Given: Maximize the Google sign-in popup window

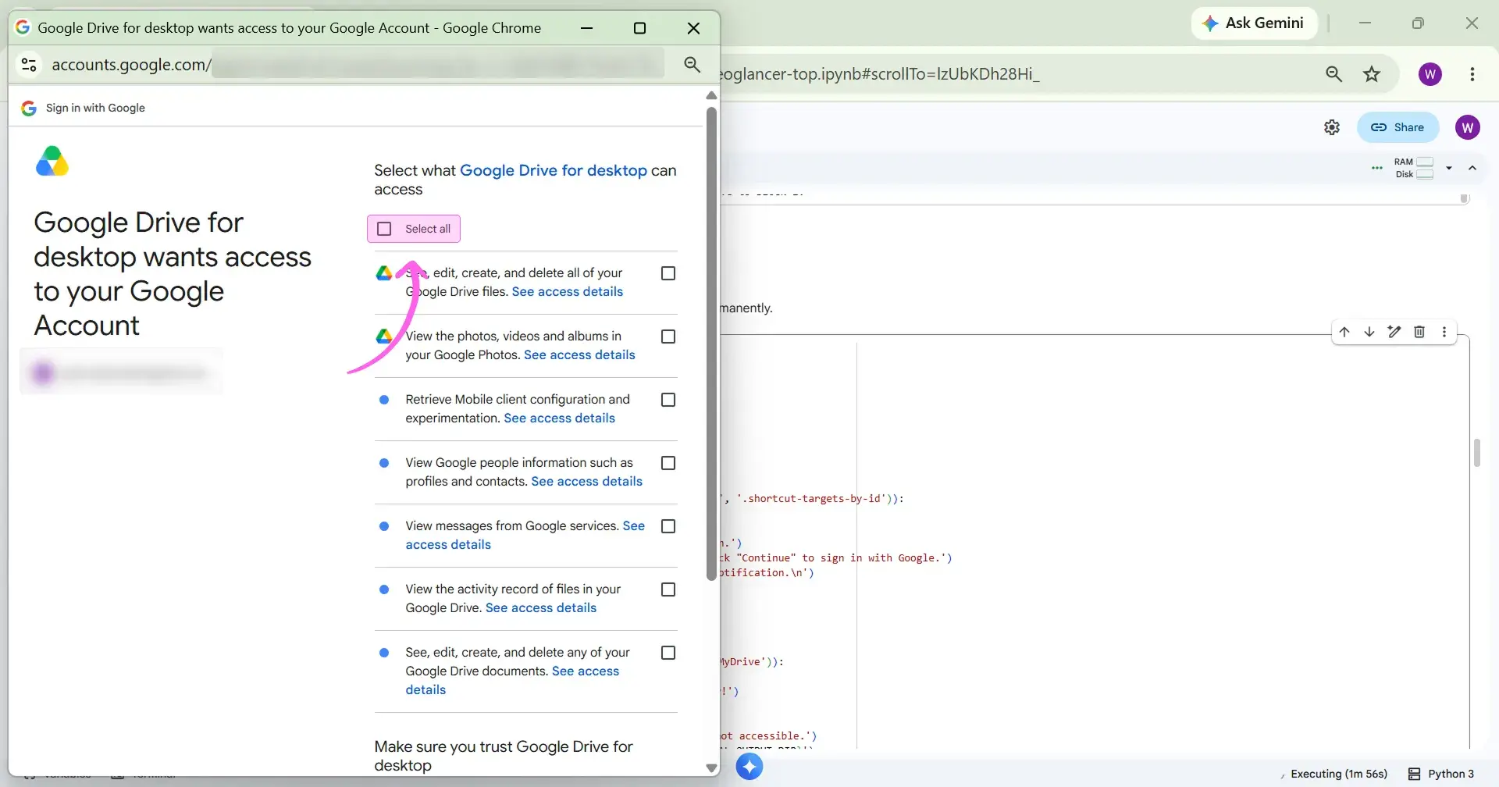Looking at the screenshot, I should pos(639,28).
